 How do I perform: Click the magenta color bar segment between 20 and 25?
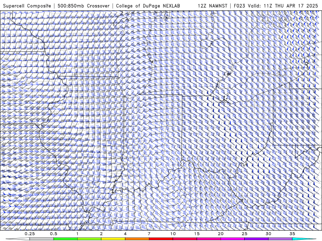tap(233, 239)
